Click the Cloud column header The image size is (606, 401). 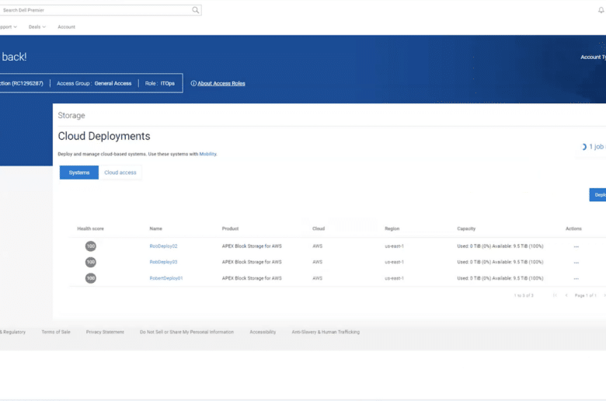tap(319, 228)
